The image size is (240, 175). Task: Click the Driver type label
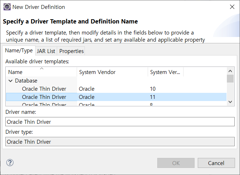pyautogui.click(x=19, y=132)
